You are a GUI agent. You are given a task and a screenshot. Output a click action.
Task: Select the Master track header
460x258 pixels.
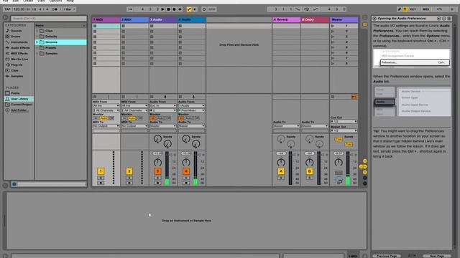pos(344,19)
